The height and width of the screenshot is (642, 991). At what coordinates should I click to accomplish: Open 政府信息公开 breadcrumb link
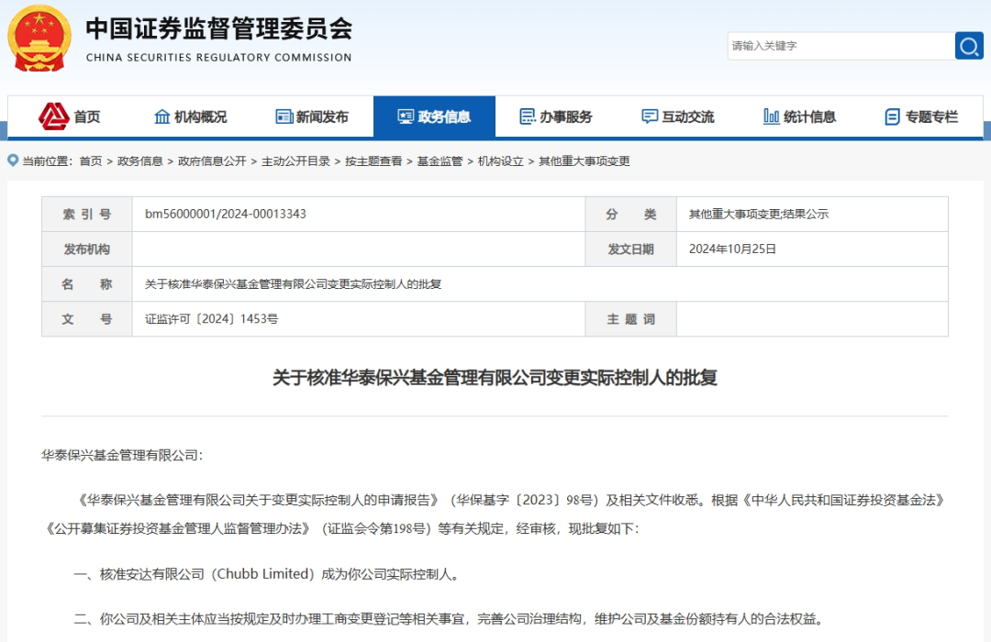(212, 161)
